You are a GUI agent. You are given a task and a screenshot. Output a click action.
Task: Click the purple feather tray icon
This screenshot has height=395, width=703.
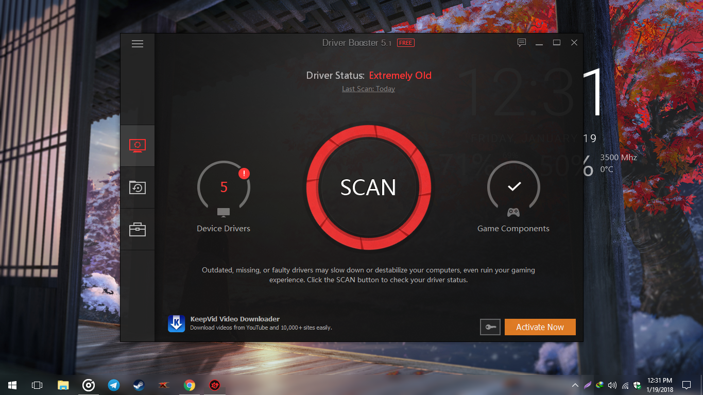pos(588,385)
